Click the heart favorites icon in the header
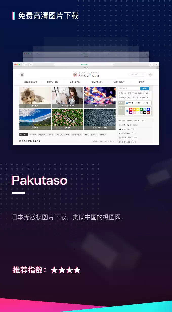Viewport: 172px width, 312px height. tap(150, 75)
